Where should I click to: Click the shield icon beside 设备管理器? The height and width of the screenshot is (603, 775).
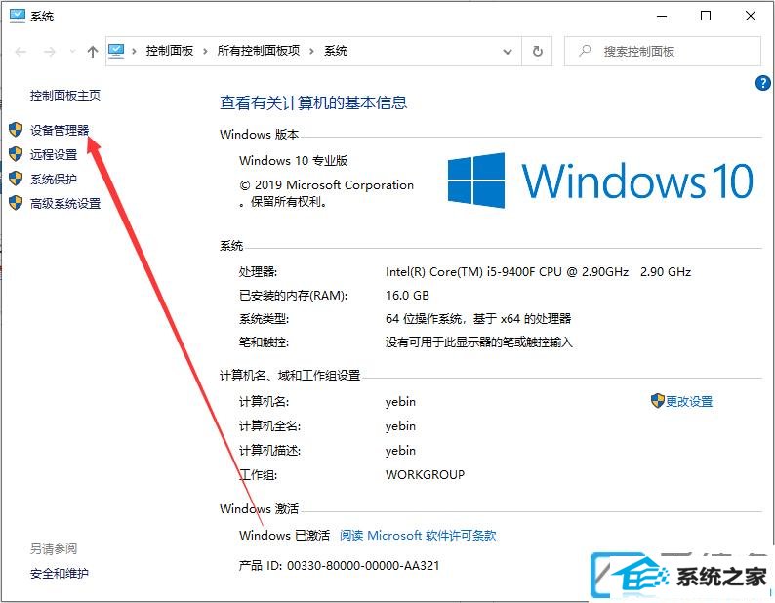16,130
